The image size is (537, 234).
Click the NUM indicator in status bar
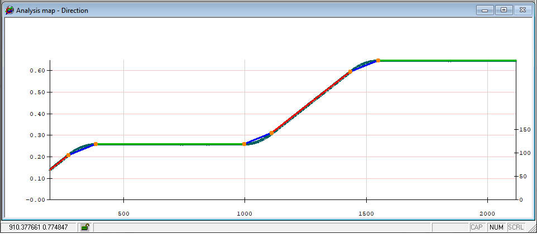click(496, 227)
